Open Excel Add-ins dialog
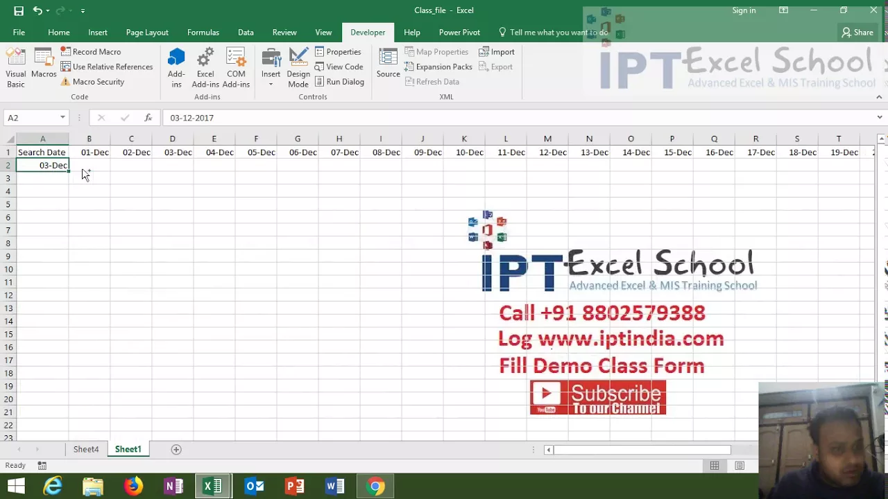This screenshot has height=499, width=888. pos(205,68)
